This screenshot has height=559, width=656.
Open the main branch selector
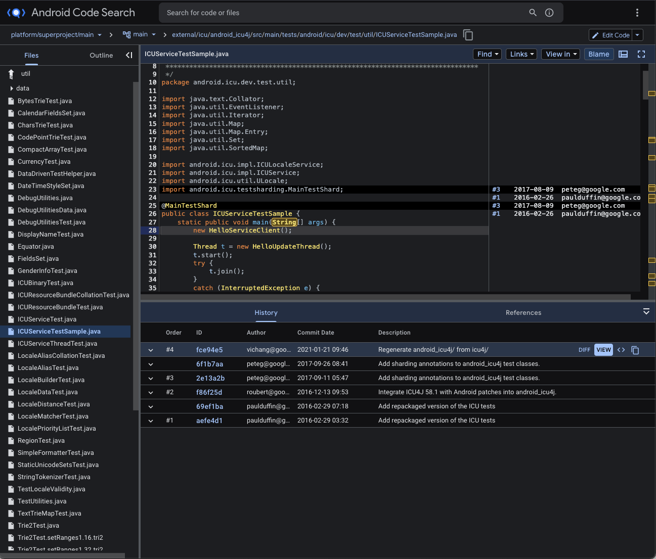click(139, 35)
